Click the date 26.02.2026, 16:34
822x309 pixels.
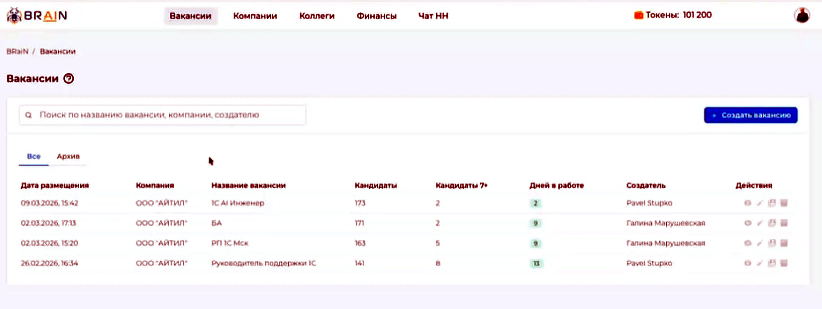[x=49, y=263]
